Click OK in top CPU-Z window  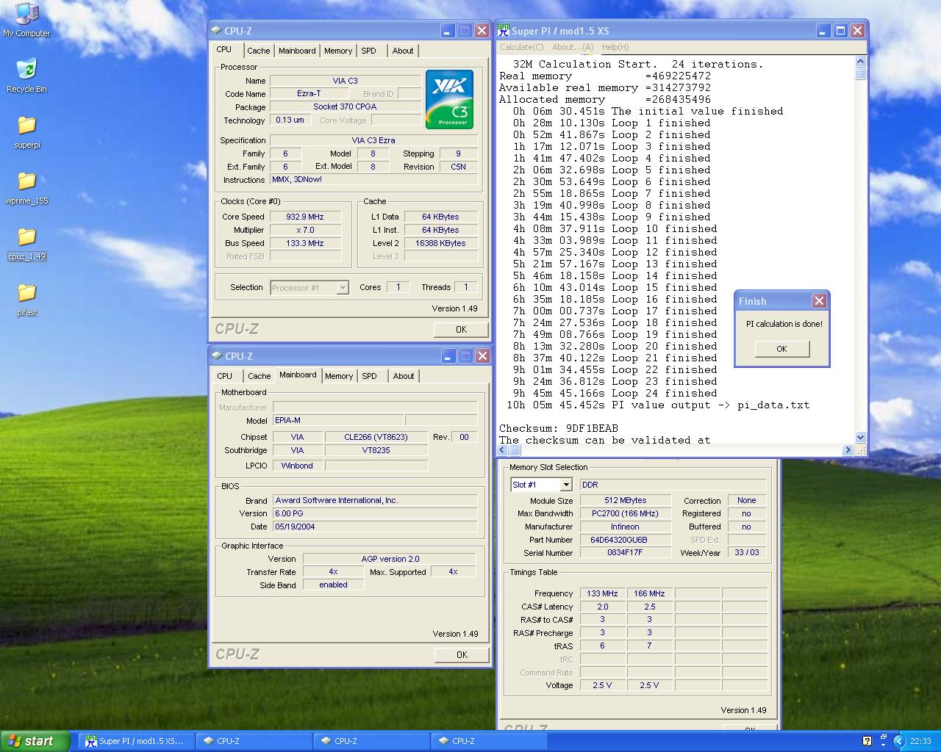click(461, 329)
